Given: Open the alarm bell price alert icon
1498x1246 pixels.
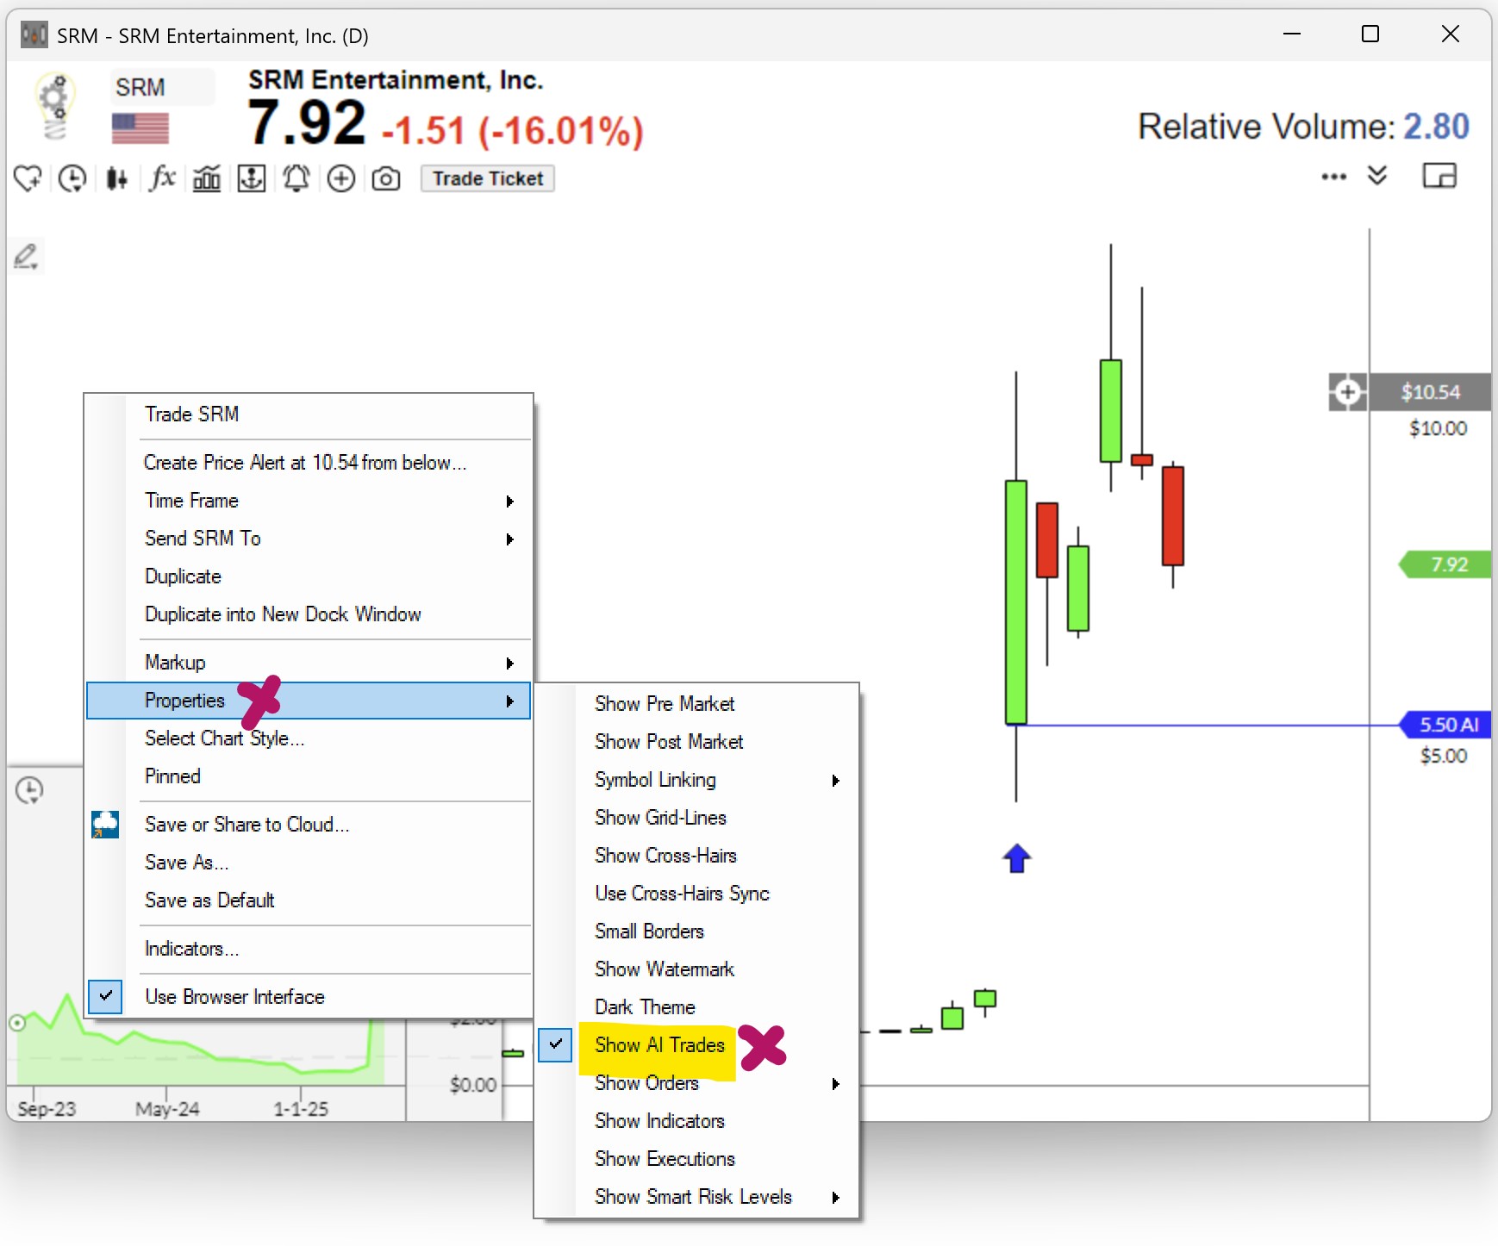Looking at the screenshot, I should pos(296,178).
